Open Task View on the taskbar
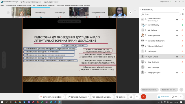 (x=11, y=102)
